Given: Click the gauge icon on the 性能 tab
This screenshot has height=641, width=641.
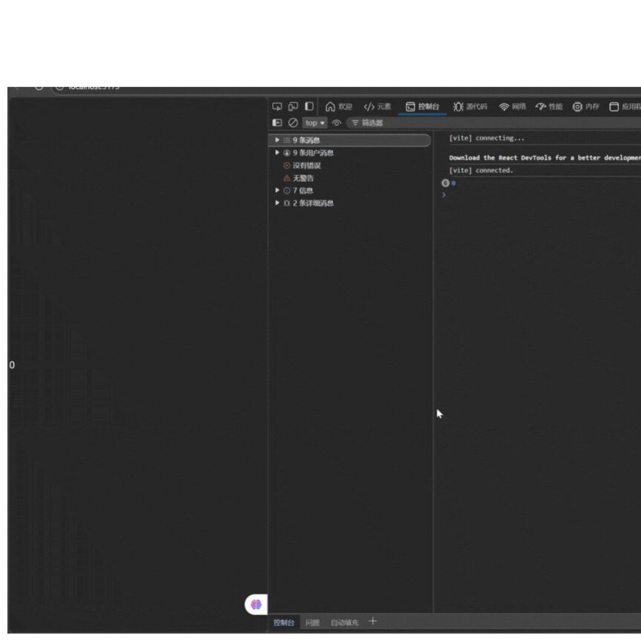Looking at the screenshot, I should point(540,107).
